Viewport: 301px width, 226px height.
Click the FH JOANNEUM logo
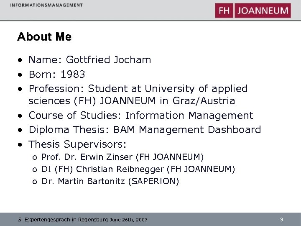pos(253,10)
